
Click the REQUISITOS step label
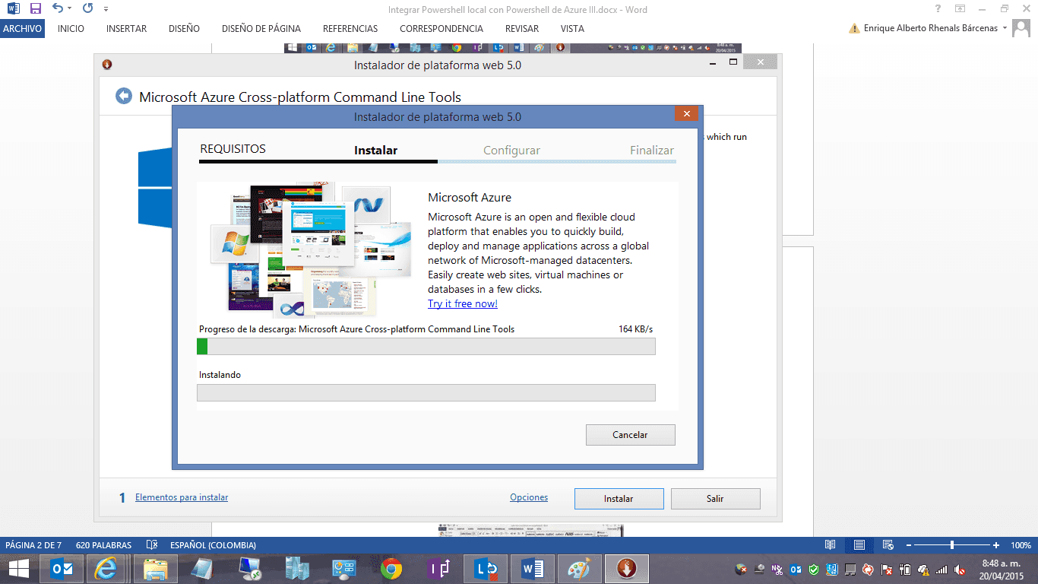point(233,149)
